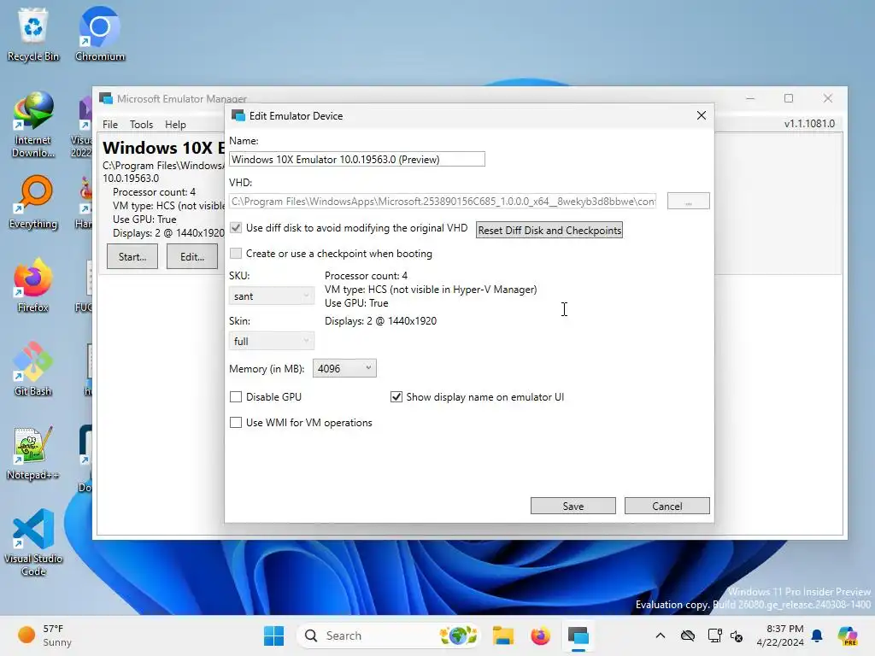875x656 pixels.
Task: Open the Visual Studio Code desktop shortcut
Action: tap(33, 542)
